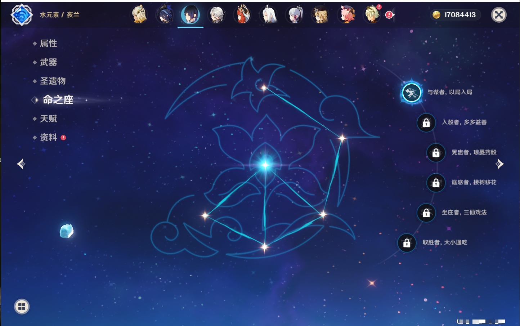Click the lock icon for 诓惑者
The height and width of the screenshot is (326, 520).
[436, 183]
